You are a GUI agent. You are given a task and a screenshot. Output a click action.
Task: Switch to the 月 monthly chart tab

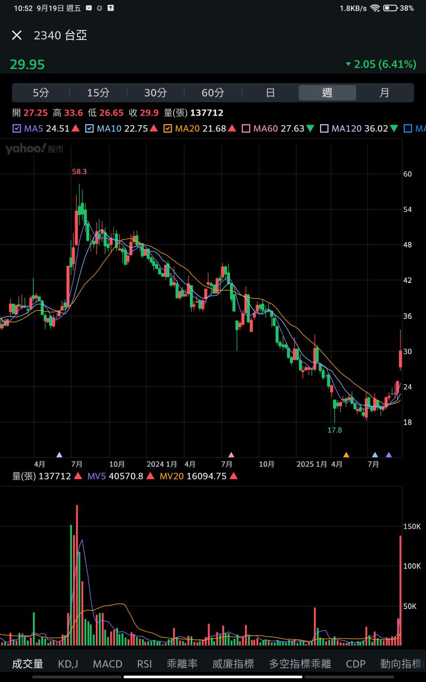click(x=384, y=93)
